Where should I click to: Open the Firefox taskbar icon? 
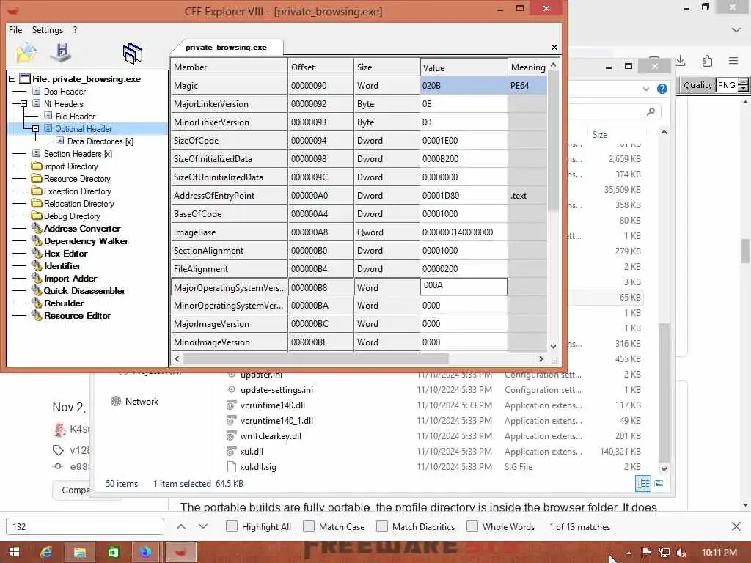(145, 552)
